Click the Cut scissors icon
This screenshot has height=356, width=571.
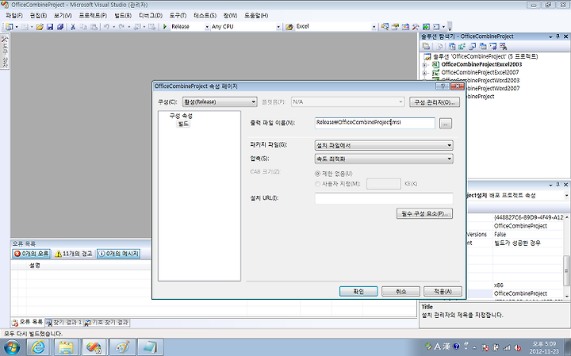73,27
